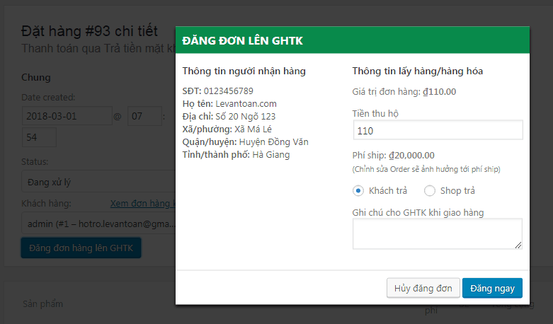553x324 pixels.
Task: Click the hour field showing 07
Action: (x=144, y=116)
